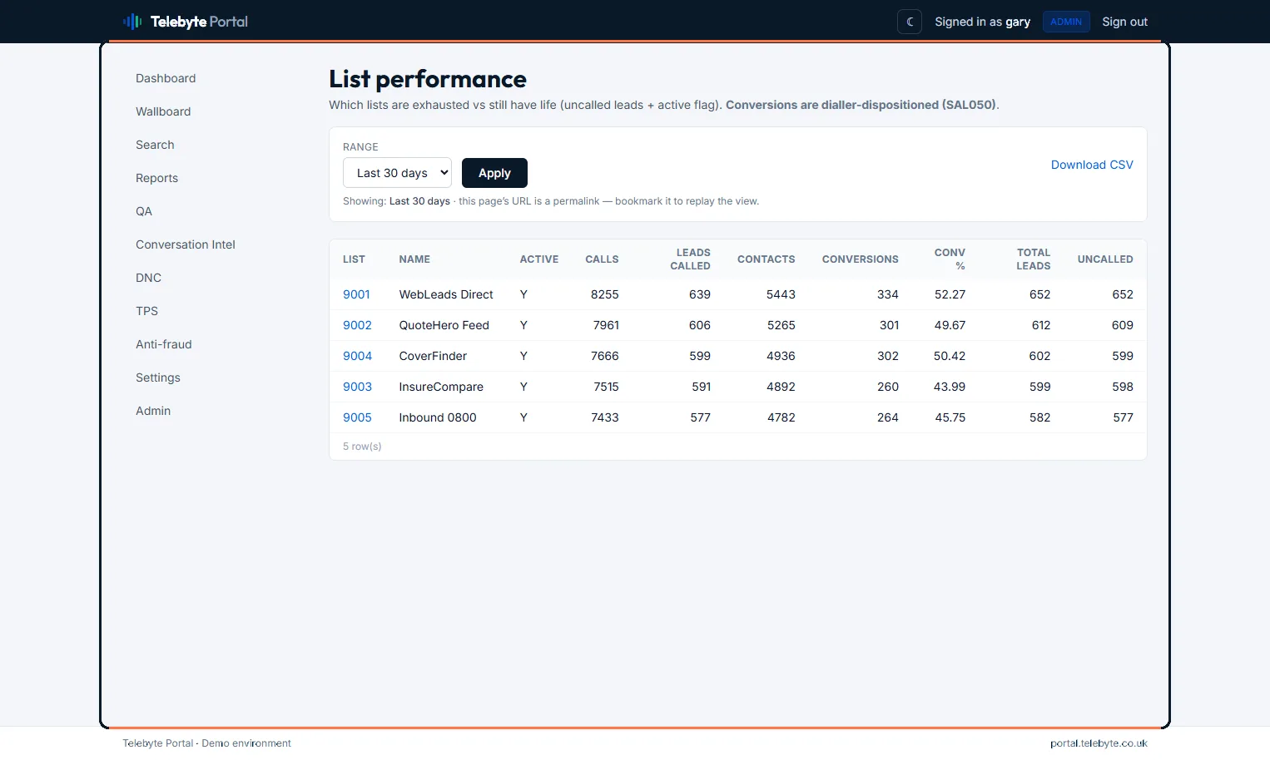The image size is (1270, 760).
Task: Toggle dark mode moon icon
Action: [910, 22]
